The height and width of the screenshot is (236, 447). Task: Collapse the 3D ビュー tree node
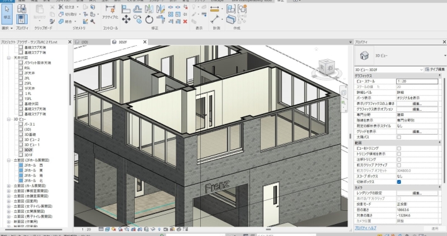pos(9,119)
